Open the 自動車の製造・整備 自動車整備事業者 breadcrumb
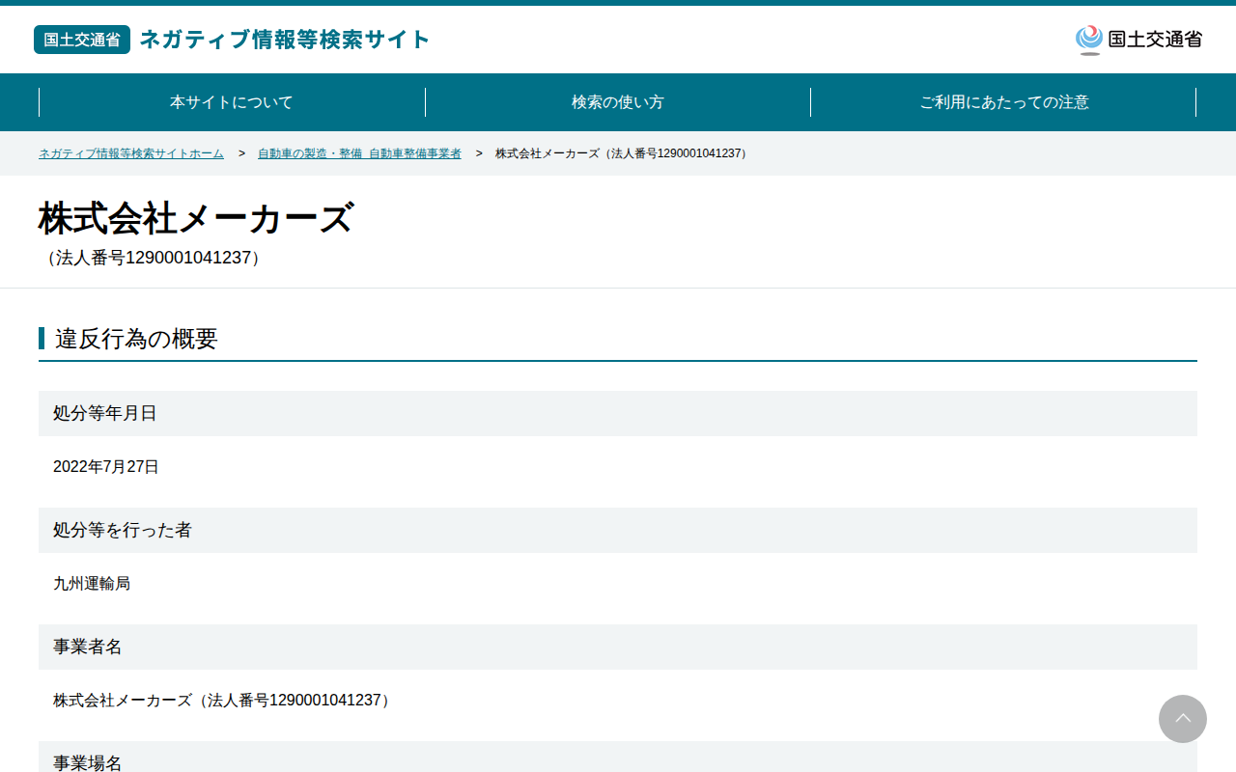1236x772 pixels. [359, 153]
